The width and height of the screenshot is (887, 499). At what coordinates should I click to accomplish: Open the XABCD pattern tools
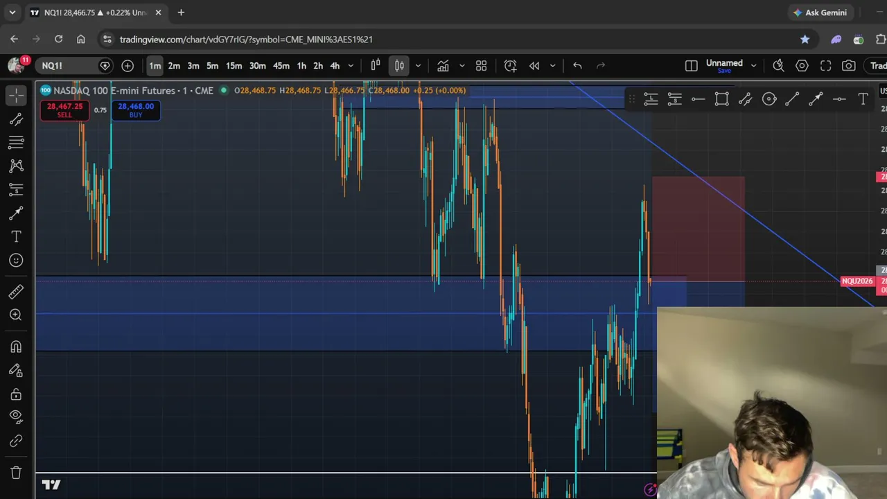[16, 166]
